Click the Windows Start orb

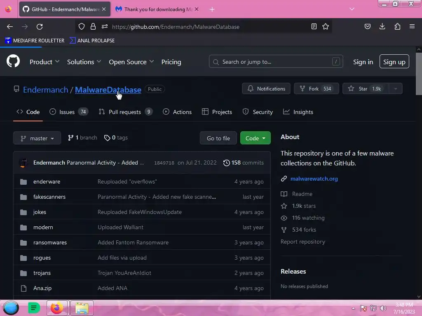[x=11, y=308]
